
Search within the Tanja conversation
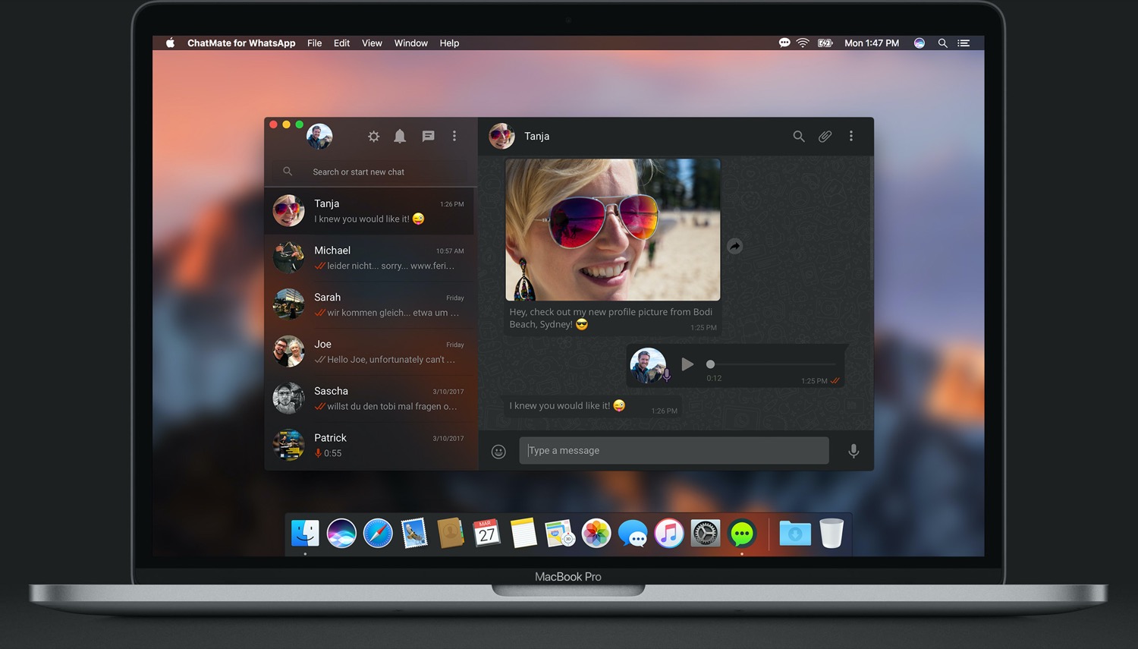coord(799,137)
